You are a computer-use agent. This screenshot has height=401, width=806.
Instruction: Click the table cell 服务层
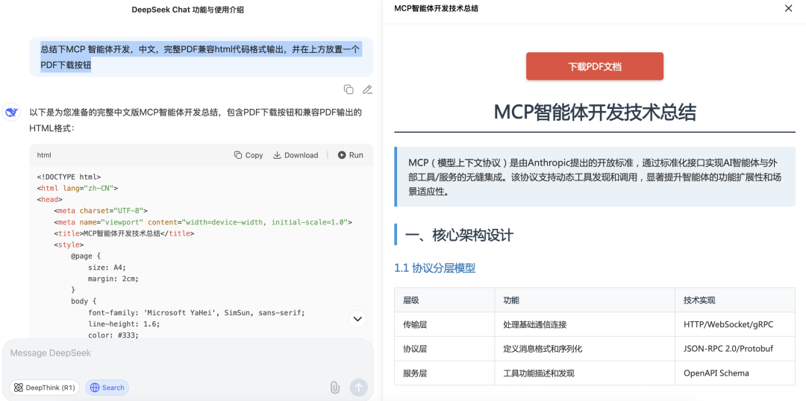(416, 373)
